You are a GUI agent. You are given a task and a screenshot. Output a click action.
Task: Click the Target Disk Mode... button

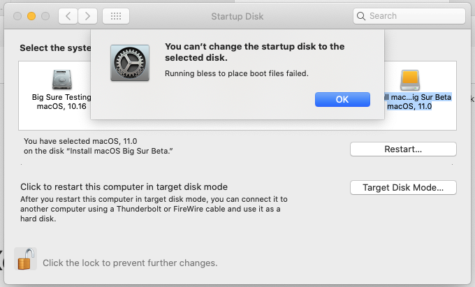pos(403,187)
